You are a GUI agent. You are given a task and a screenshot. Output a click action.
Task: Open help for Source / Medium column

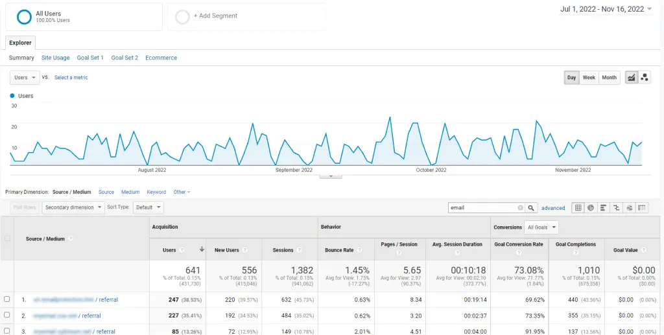[70, 238]
